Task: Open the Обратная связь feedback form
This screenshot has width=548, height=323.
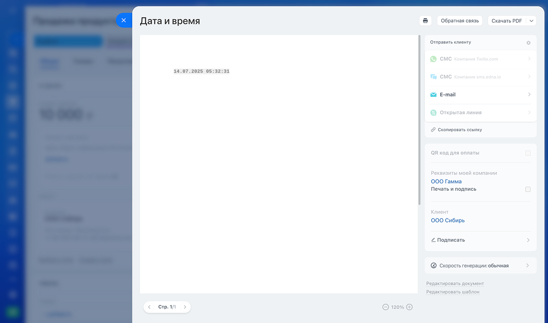Action: pos(460,21)
